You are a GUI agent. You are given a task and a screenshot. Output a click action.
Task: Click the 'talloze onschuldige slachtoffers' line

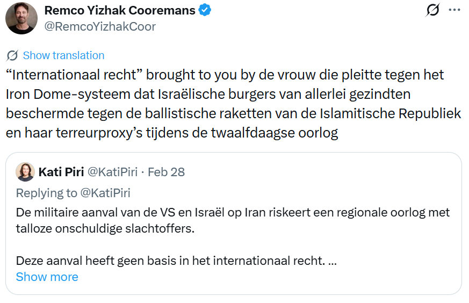(x=104, y=227)
